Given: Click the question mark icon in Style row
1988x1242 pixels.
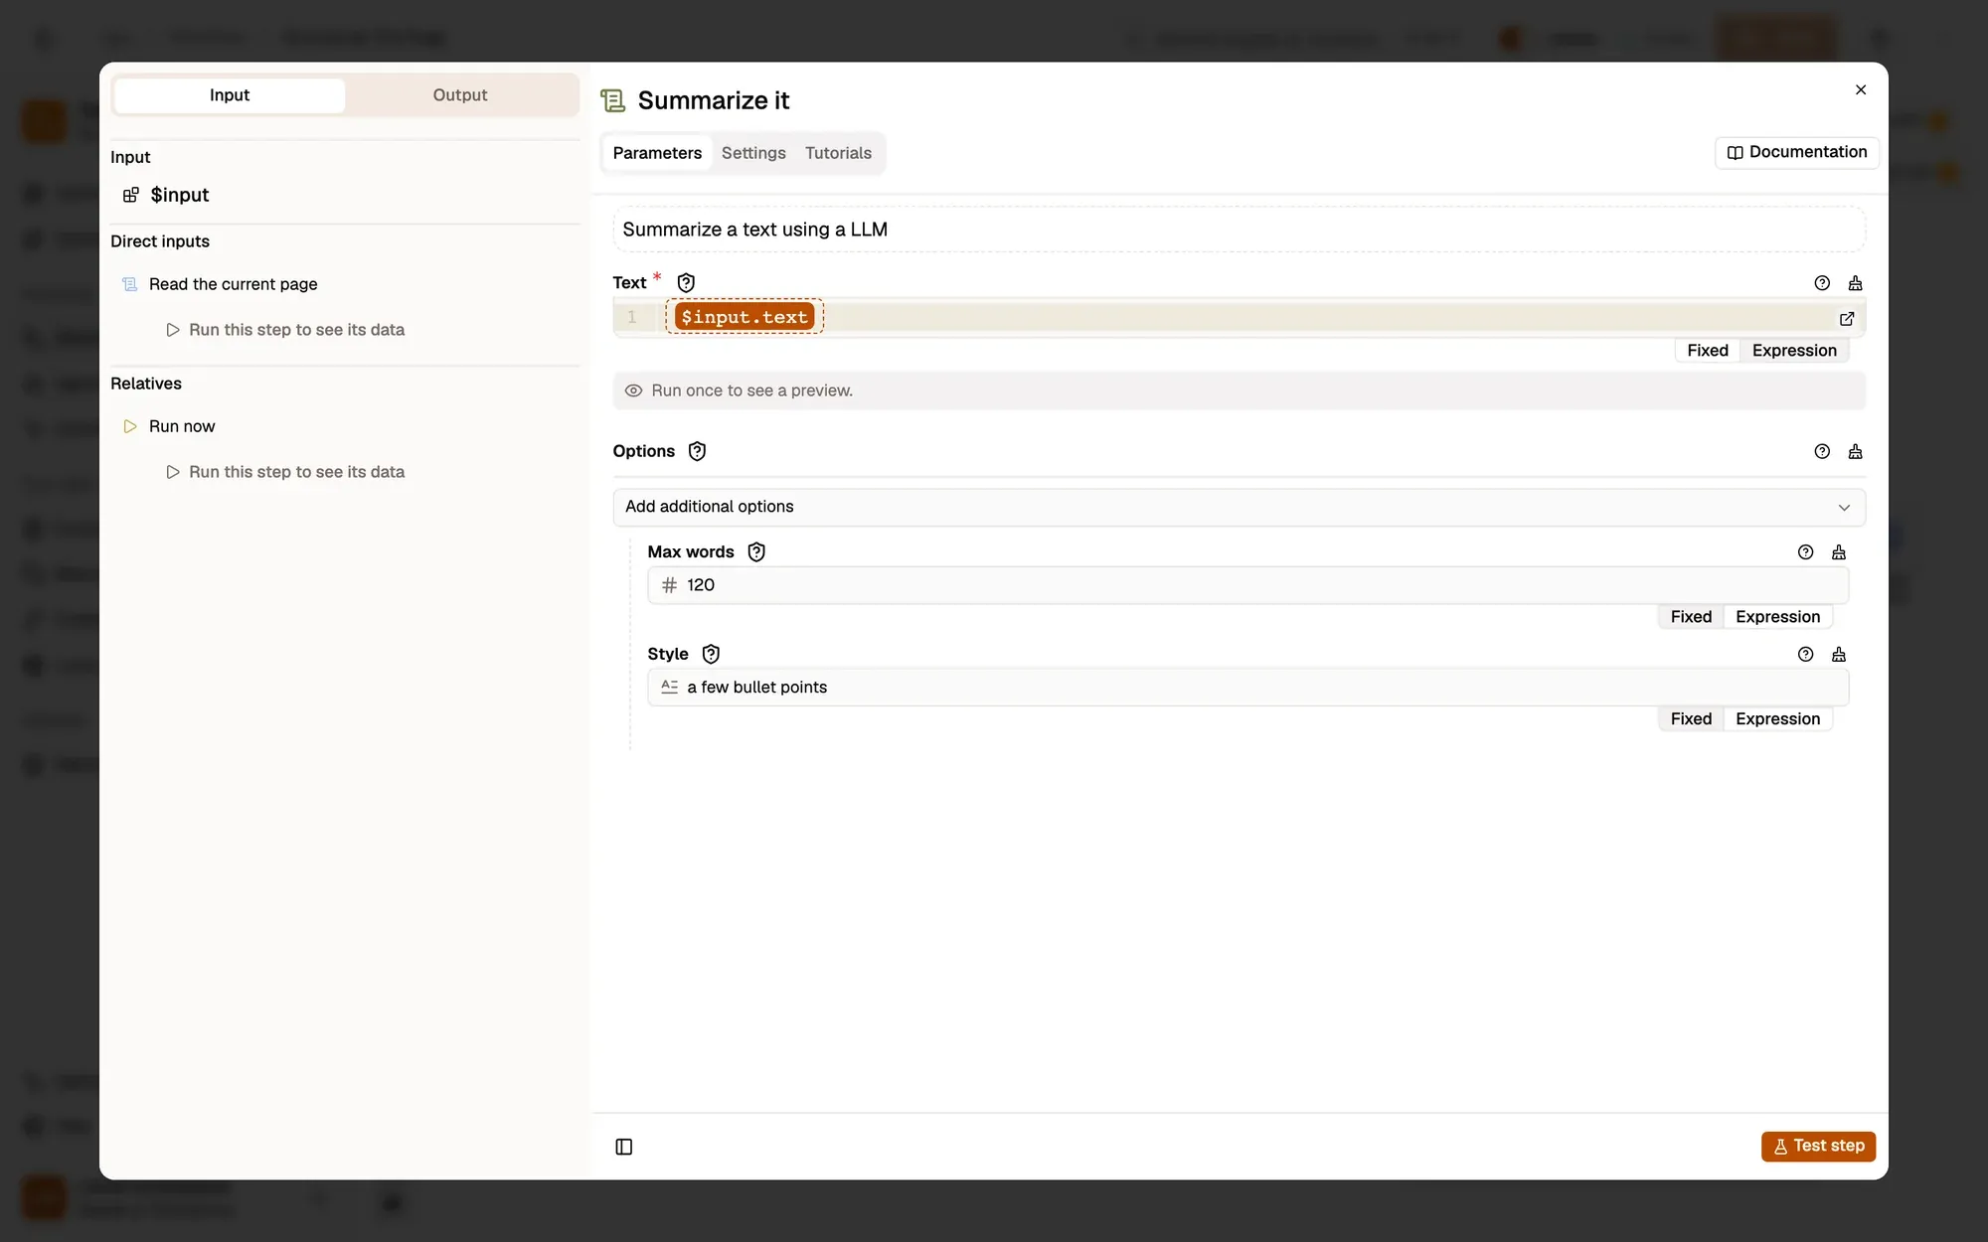Looking at the screenshot, I should (1806, 654).
